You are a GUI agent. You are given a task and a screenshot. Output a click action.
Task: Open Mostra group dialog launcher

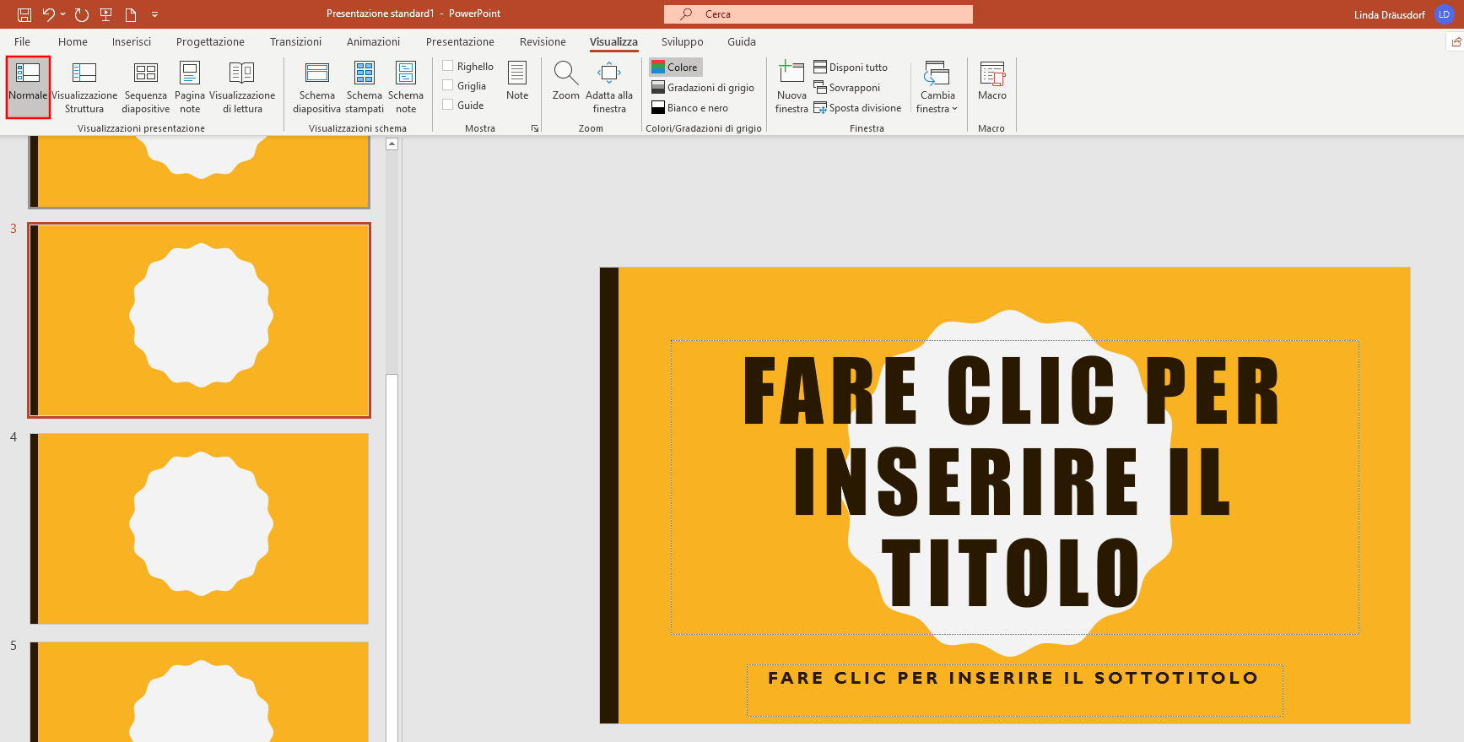coord(535,128)
